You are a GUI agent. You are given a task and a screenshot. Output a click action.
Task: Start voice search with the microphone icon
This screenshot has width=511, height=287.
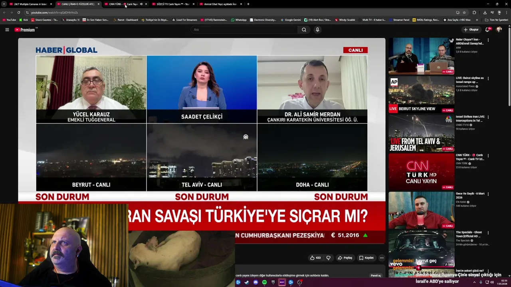pyautogui.click(x=317, y=29)
